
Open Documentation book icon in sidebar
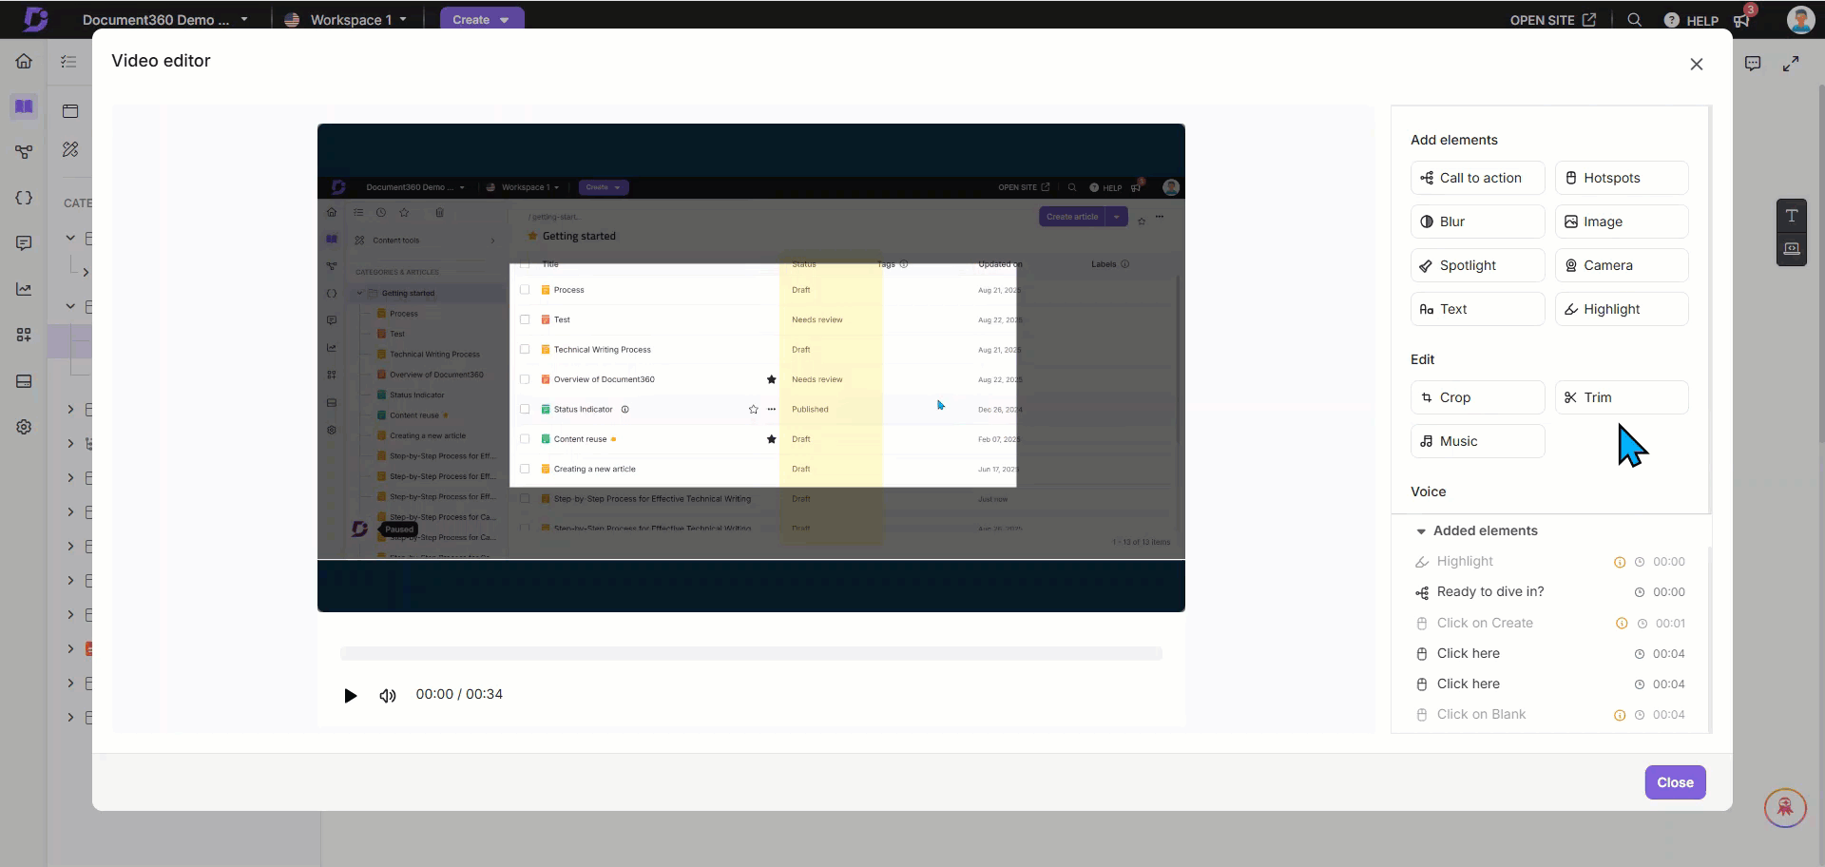(24, 106)
